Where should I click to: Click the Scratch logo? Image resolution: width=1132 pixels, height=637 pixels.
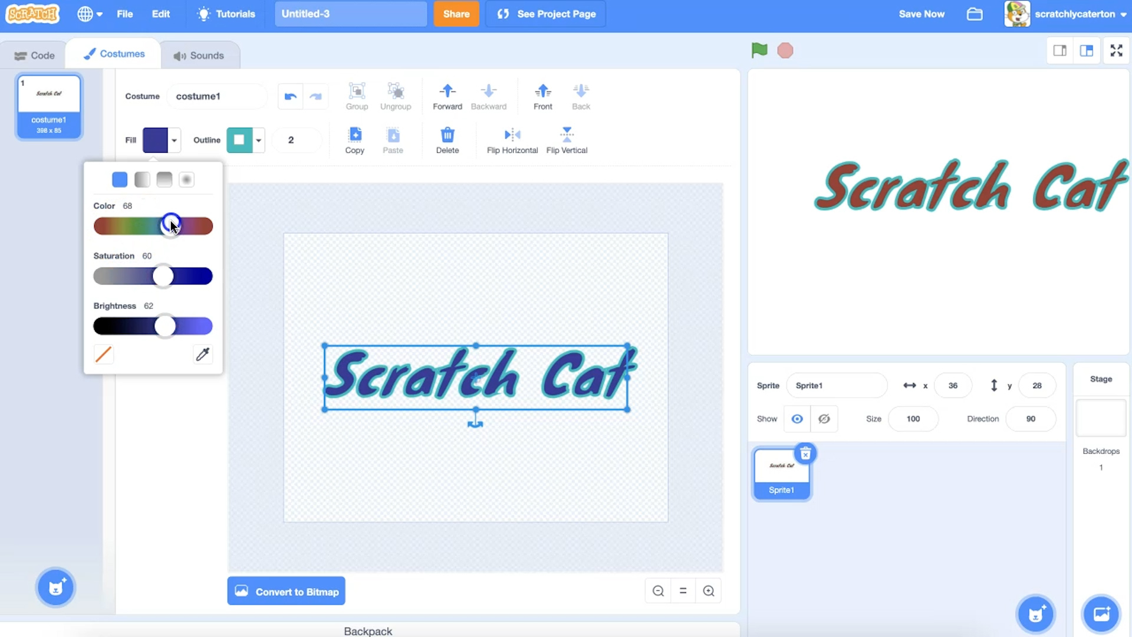[33, 14]
